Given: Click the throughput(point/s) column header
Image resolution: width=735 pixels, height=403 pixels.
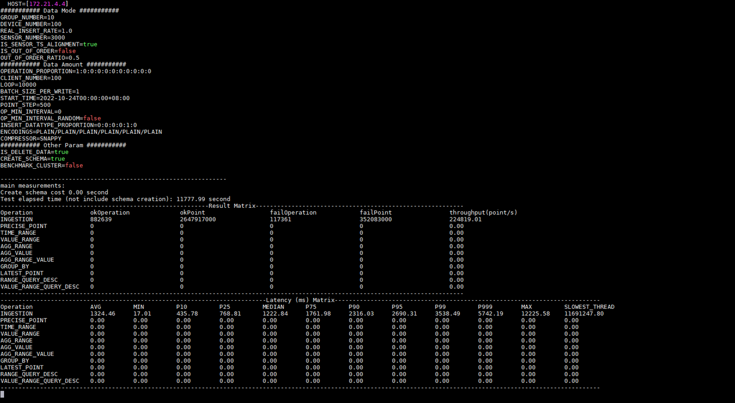Looking at the screenshot, I should point(483,212).
